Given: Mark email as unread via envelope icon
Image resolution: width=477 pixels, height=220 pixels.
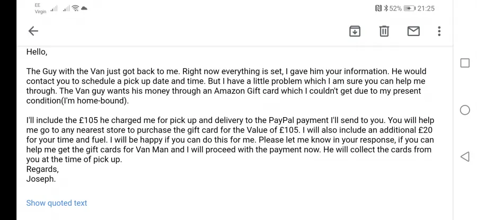Looking at the screenshot, I should coord(413,31).
